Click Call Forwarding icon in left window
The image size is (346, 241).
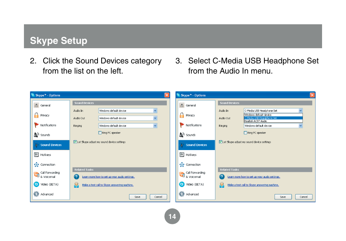click(x=36, y=174)
